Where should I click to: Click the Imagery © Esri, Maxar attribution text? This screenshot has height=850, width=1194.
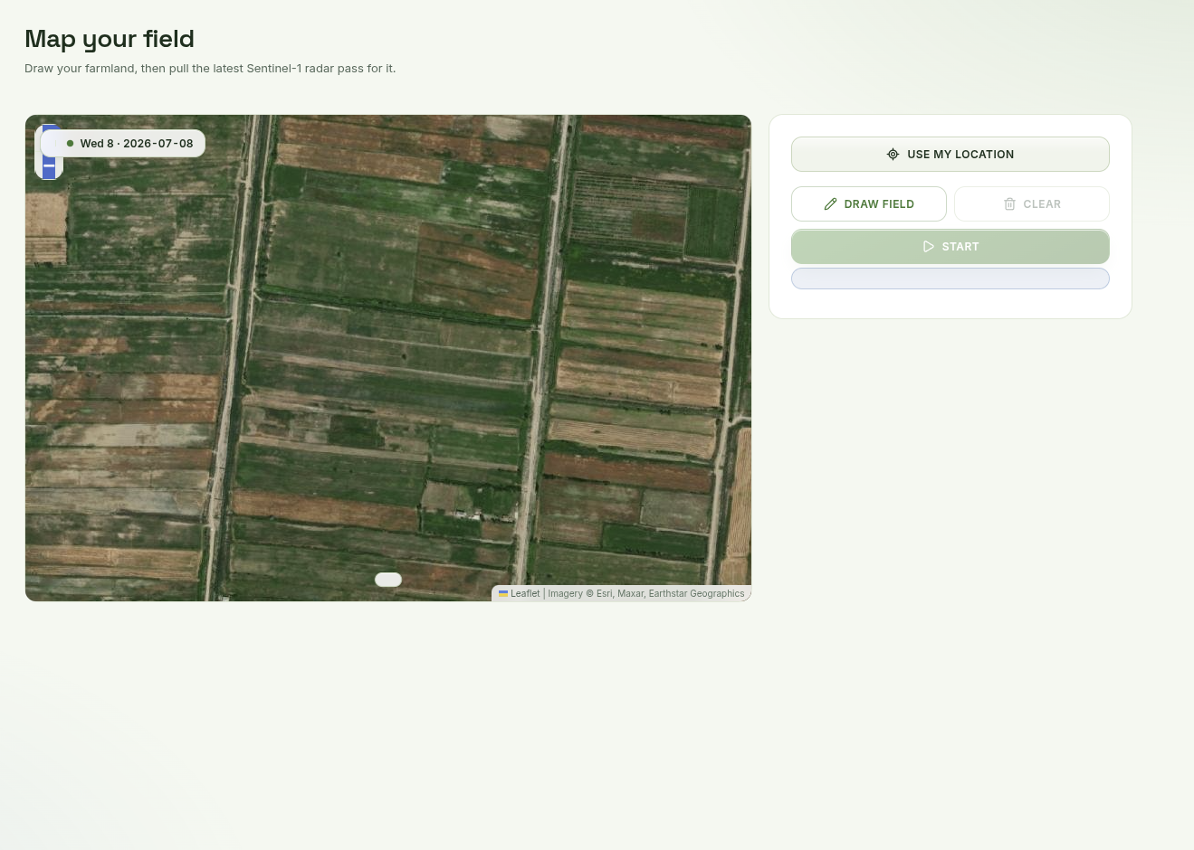coord(646,594)
